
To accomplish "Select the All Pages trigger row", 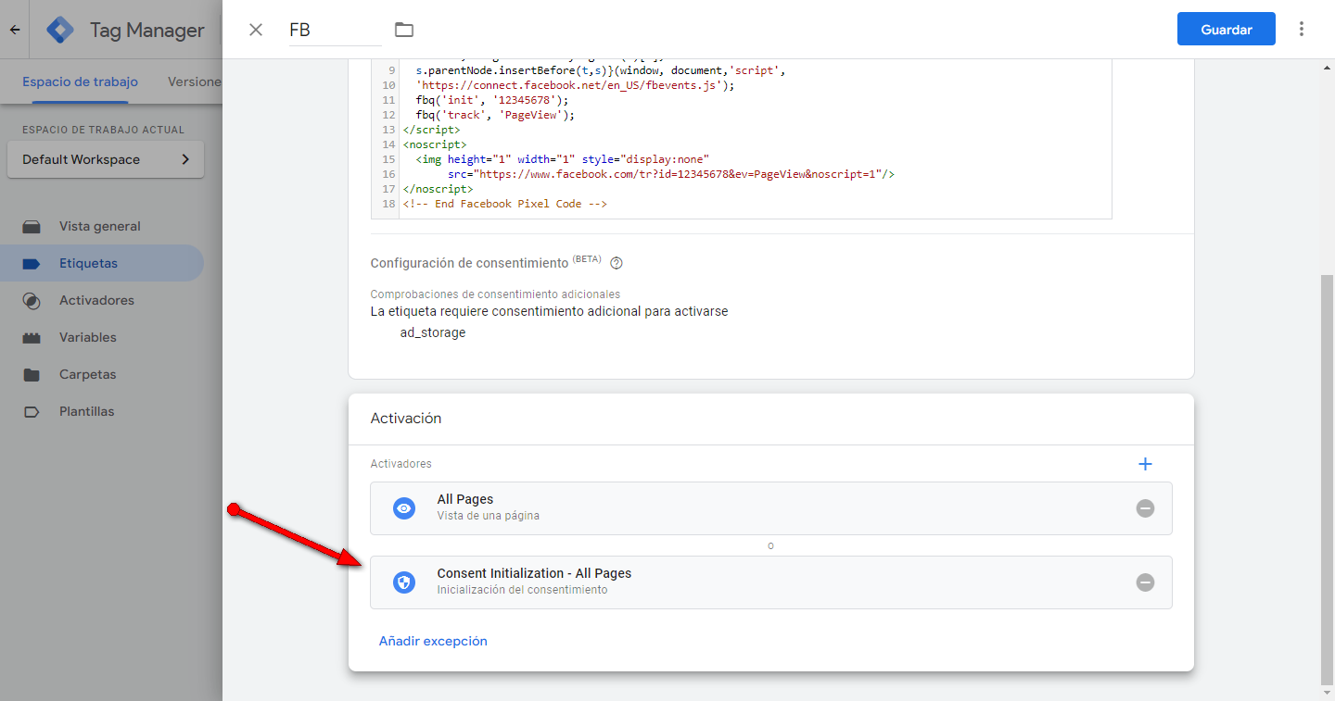I will [742, 508].
